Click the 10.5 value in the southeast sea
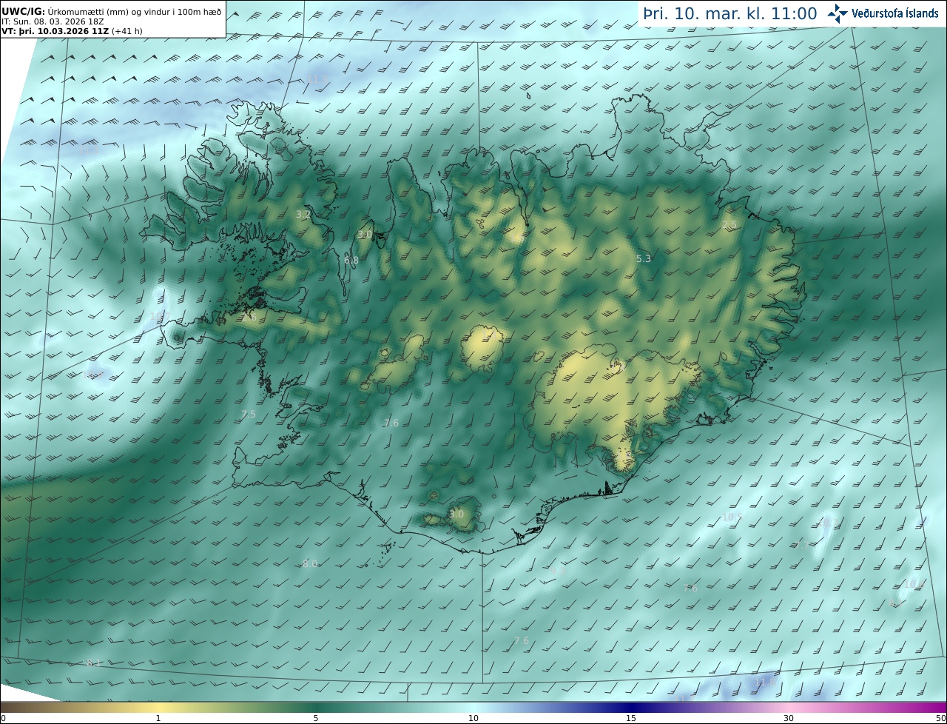947x724 pixels. tap(732, 517)
